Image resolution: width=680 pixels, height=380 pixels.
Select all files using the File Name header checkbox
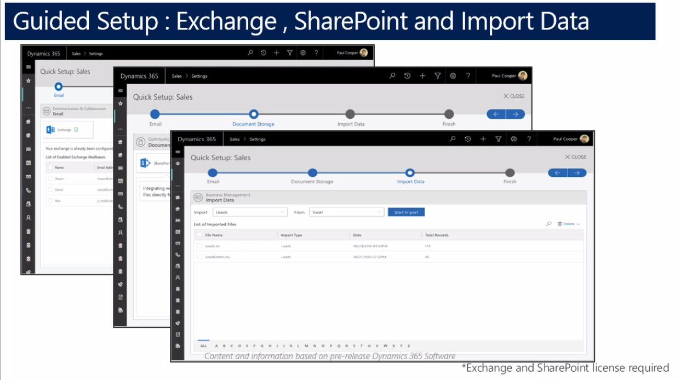pyautogui.click(x=199, y=235)
